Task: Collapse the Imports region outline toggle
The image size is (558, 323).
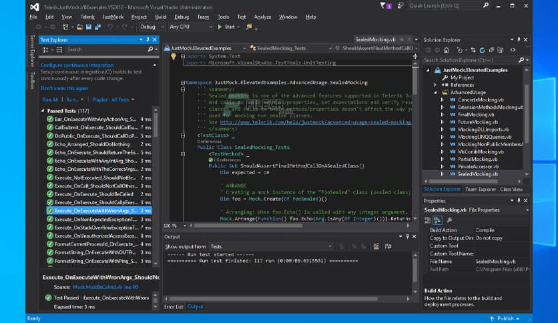Action: 182,57
